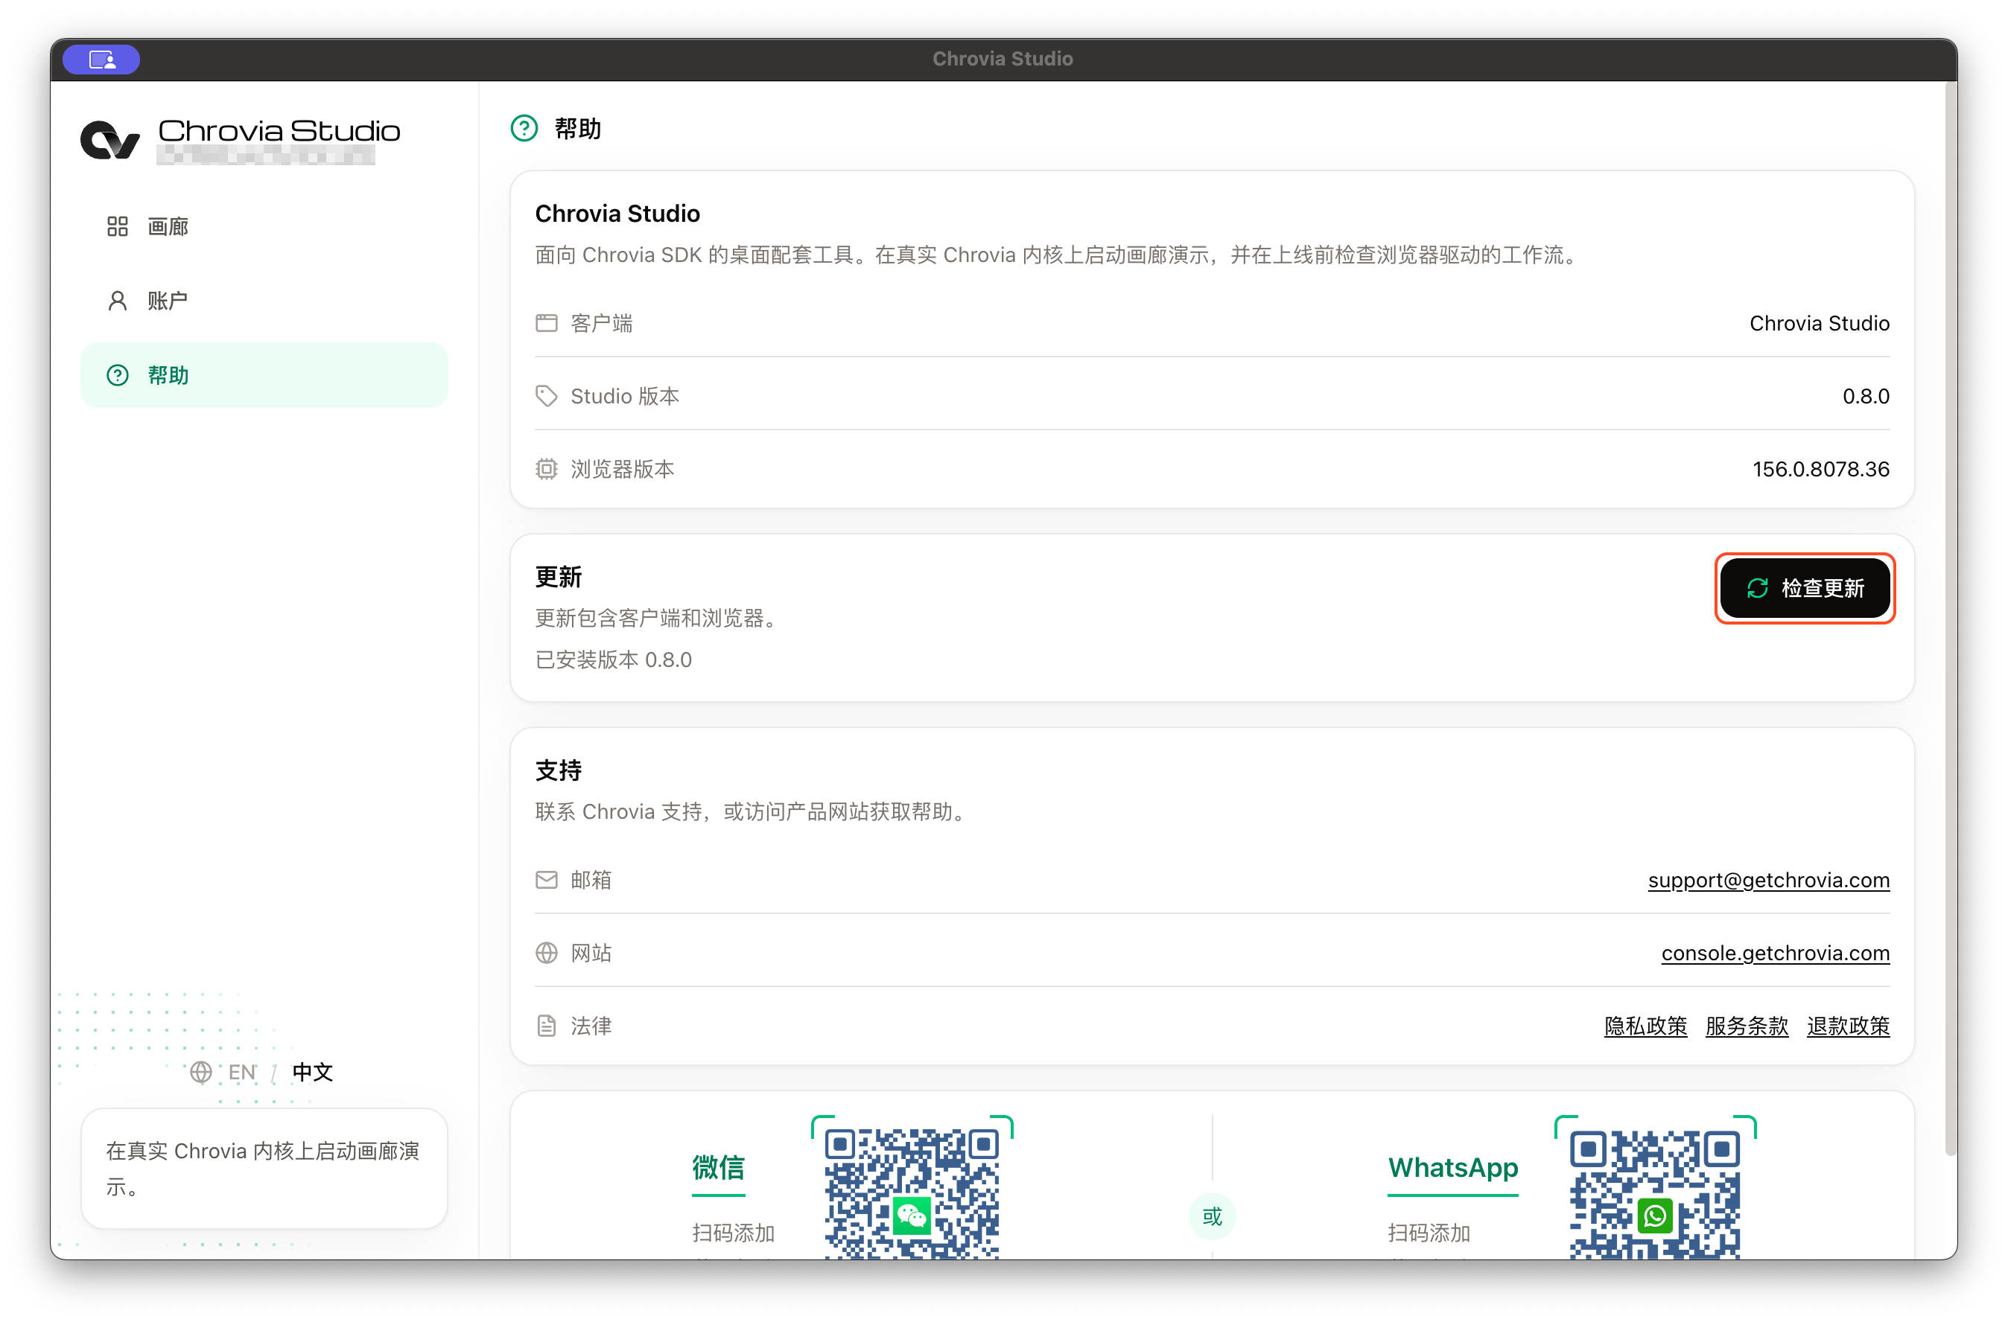Open the 隐私政策 privacy policy link
This screenshot has width=2008, height=1322.
tap(1645, 1025)
